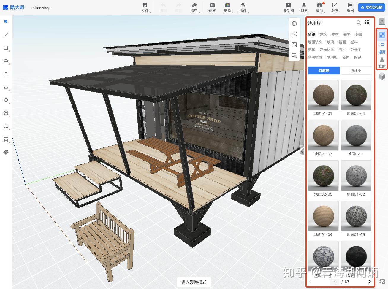The width and height of the screenshot is (388, 289).
Task: Filter materials by 玻璃
Action: pos(330,42)
